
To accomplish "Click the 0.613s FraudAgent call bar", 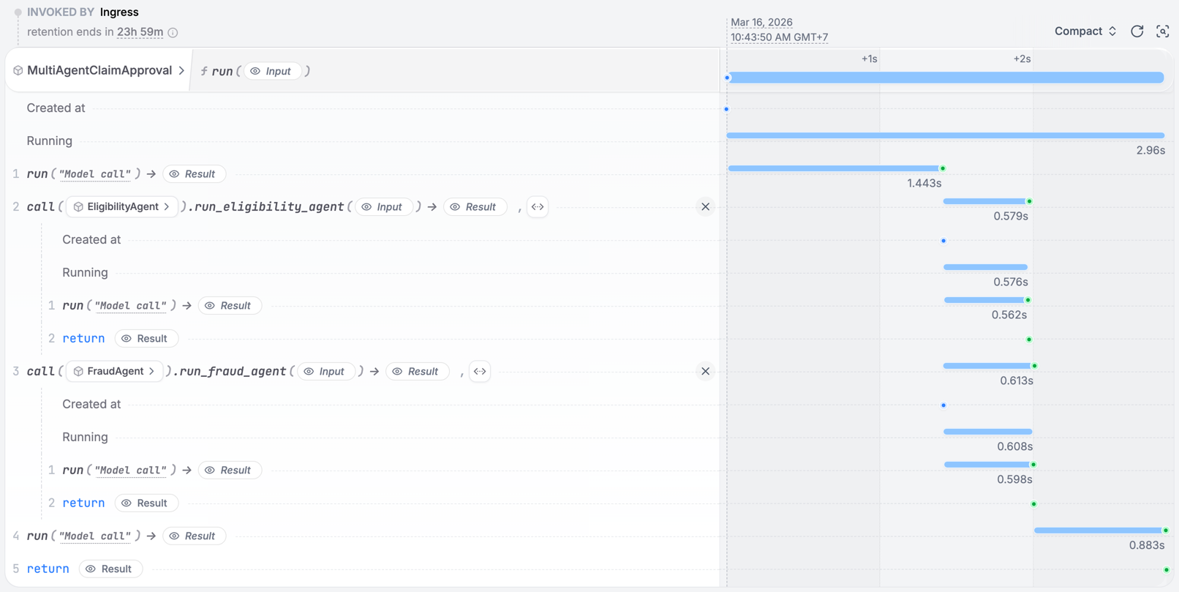I will point(988,366).
